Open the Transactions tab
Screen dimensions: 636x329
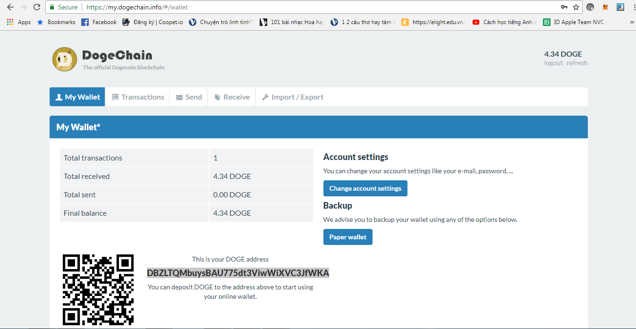tap(137, 97)
